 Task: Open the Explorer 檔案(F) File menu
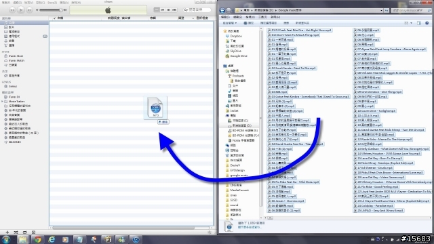tap(225, 17)
